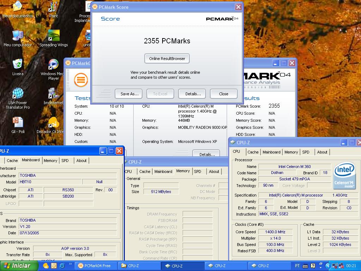Open the Iniciar start menu
Image resolution: width=361 pixels, height=271 pixels.
[19, 266]
